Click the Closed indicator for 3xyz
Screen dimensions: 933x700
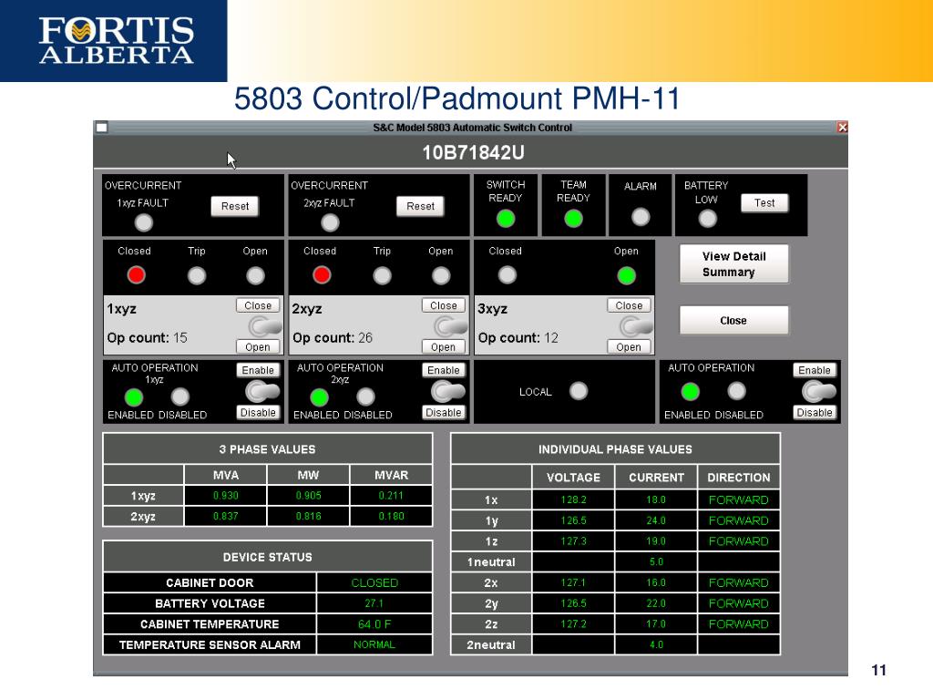[x=507, y=275]
